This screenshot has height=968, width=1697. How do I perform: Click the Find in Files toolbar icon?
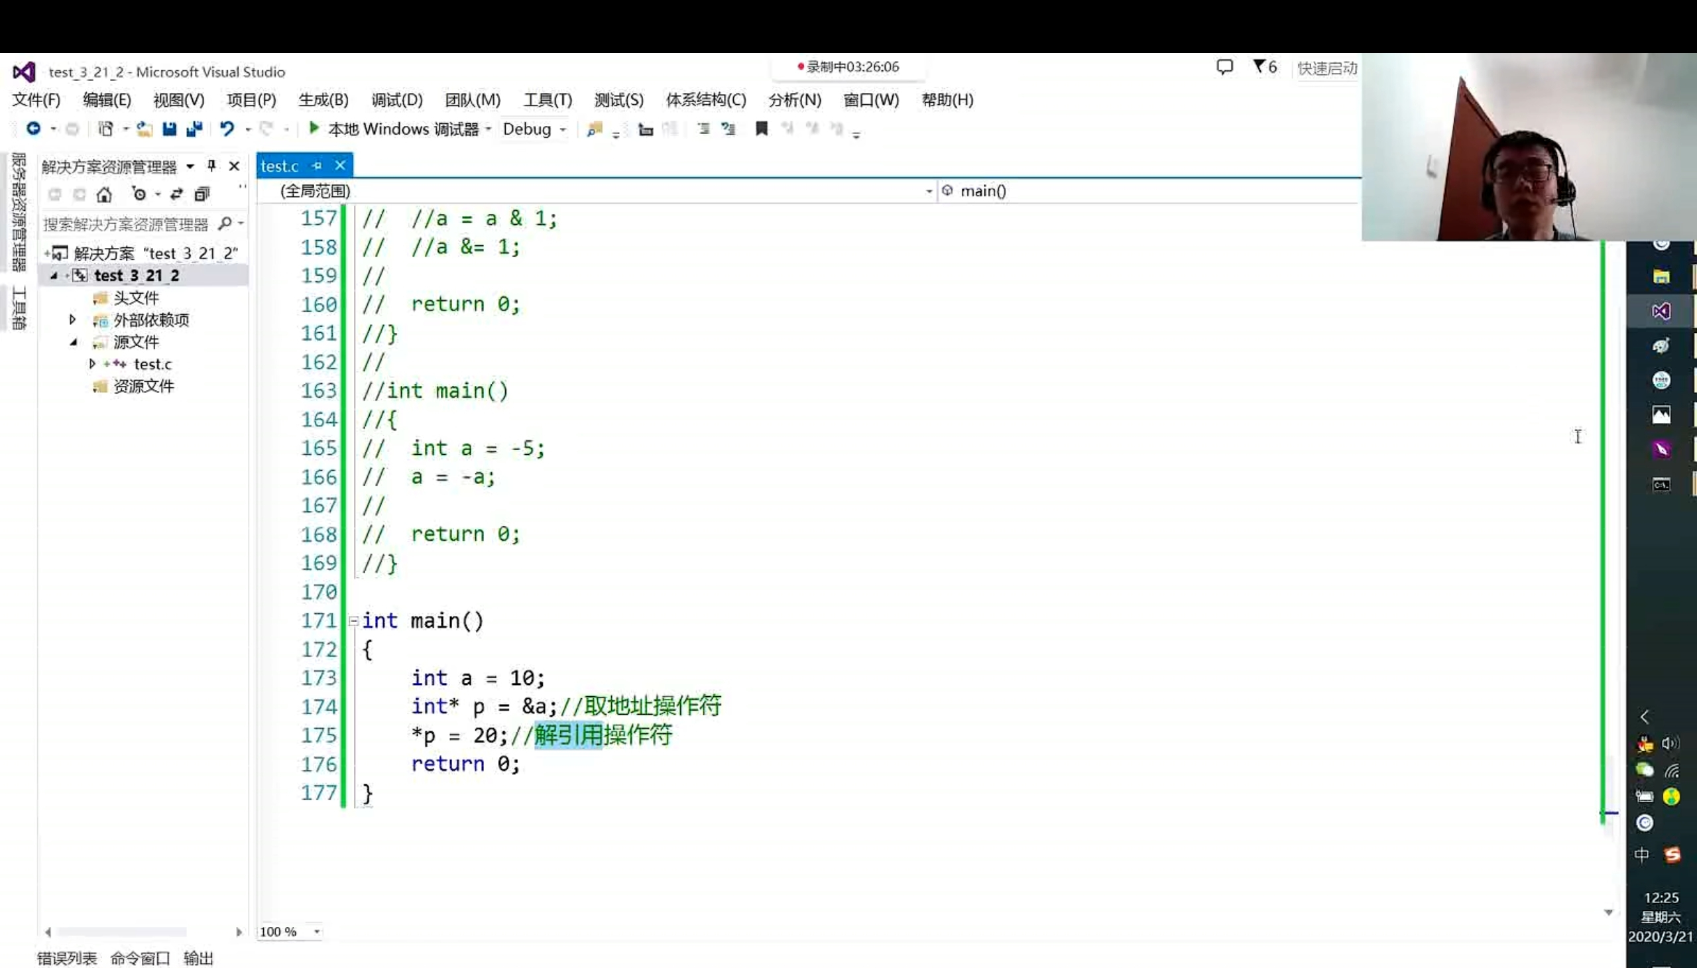(594, 129)
